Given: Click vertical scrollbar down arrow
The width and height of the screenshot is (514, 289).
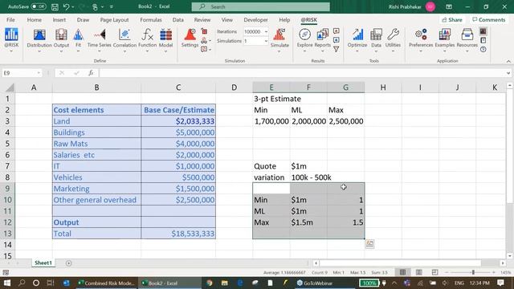Looking at the screenshot, I should point(509,256).
